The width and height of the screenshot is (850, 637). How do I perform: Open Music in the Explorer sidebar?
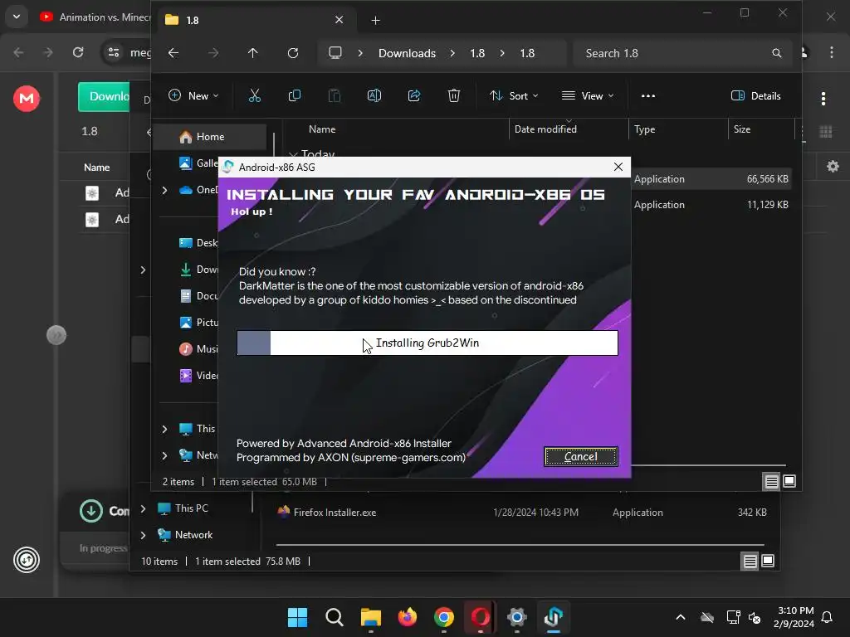198,349
